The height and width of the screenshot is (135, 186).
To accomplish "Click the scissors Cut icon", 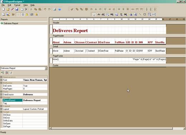I will (31, 9).
